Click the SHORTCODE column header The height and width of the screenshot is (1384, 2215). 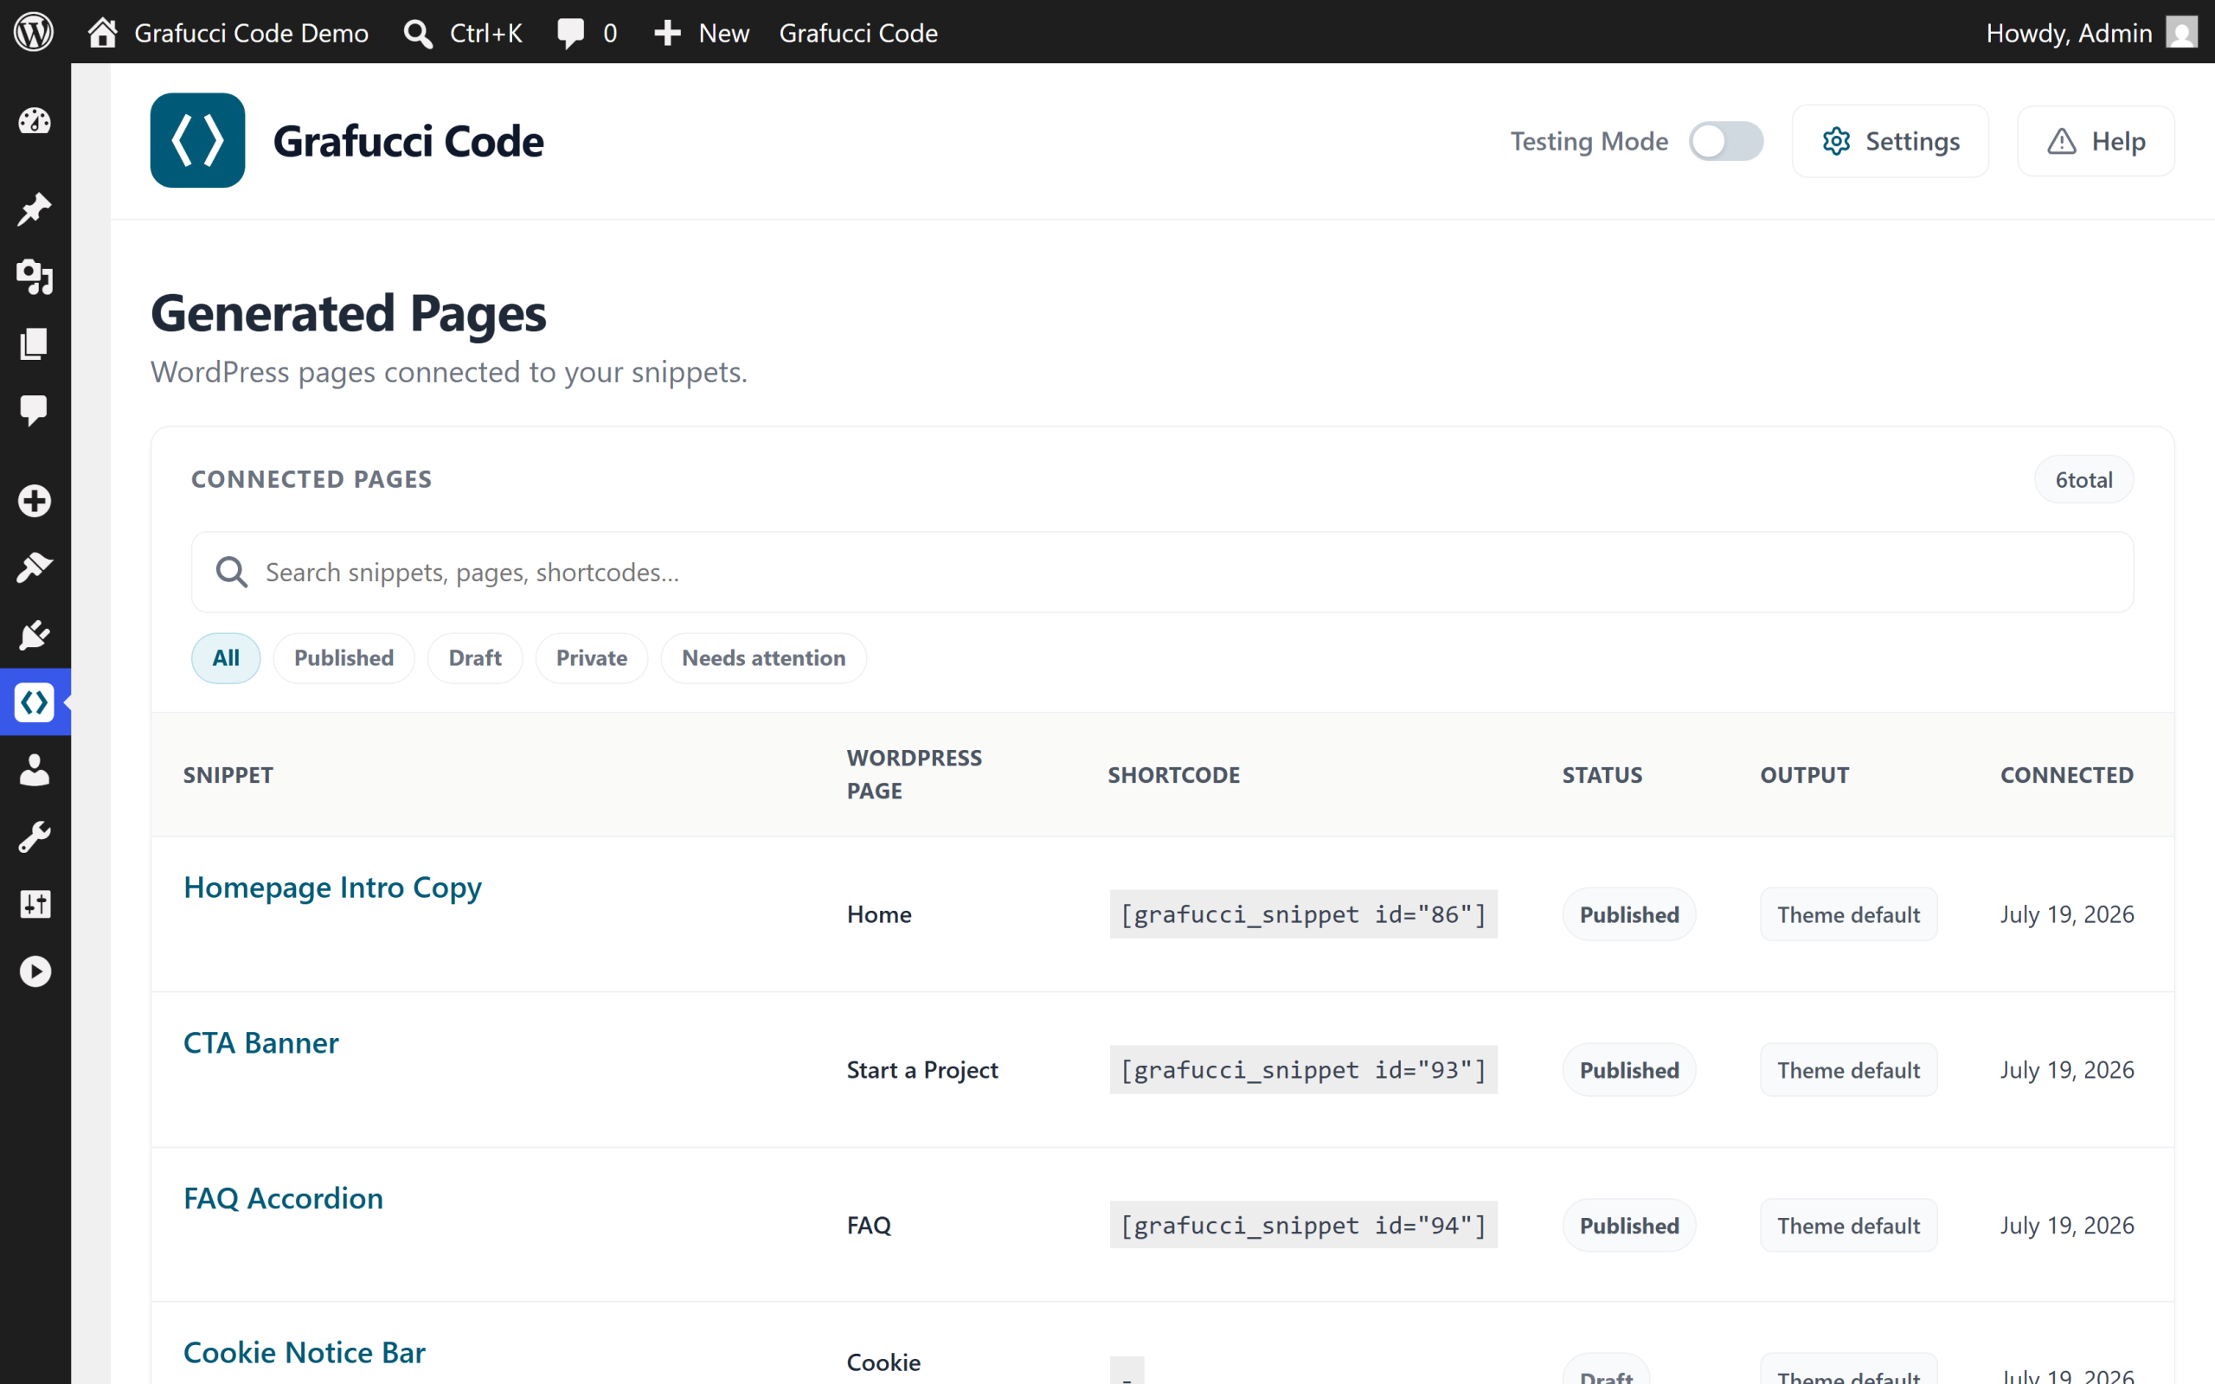pos(1173,775)
